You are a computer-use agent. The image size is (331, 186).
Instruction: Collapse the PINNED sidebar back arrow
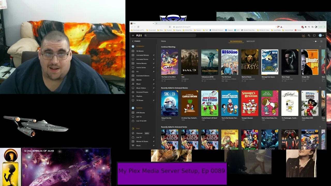(x=133, y=41)
